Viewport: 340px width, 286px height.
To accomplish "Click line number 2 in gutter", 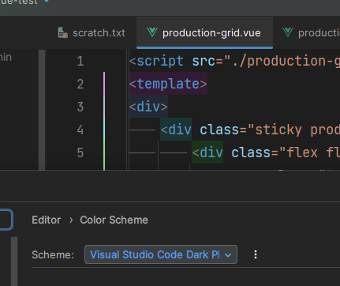I will pyautogui.click(x=80, y=84).
